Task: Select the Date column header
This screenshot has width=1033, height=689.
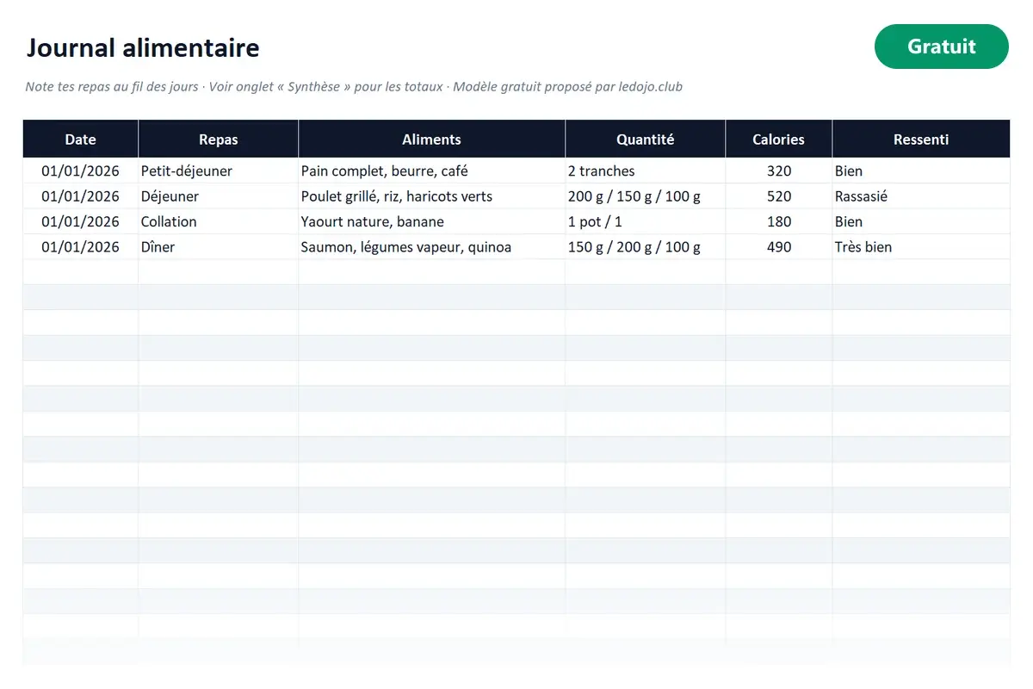Action: pyautogui.click(x=80, y=140)
